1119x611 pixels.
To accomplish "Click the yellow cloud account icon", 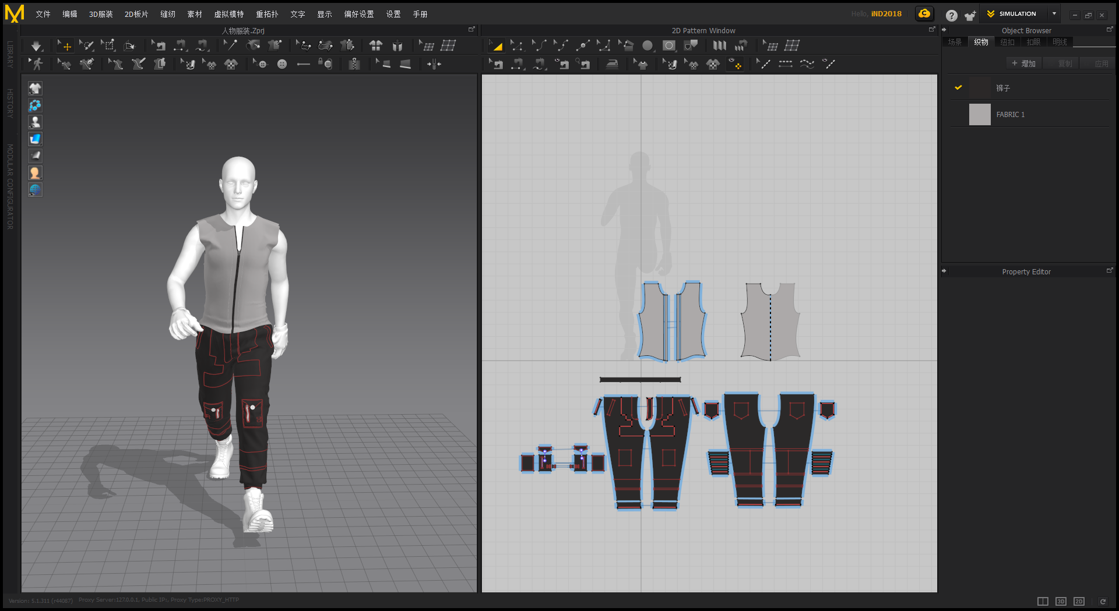I will coord(924,13).
